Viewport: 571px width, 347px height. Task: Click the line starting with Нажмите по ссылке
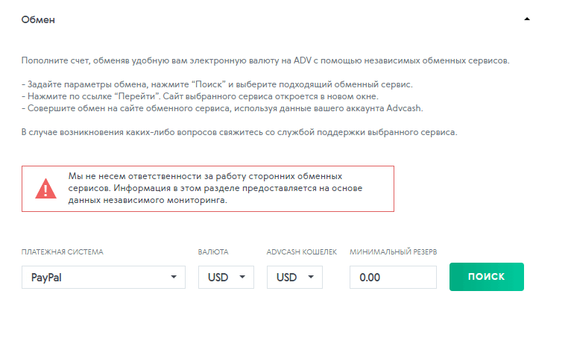click(200, 96)
